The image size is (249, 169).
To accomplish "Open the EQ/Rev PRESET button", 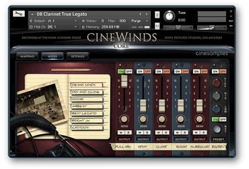I will tap(219, 139).
